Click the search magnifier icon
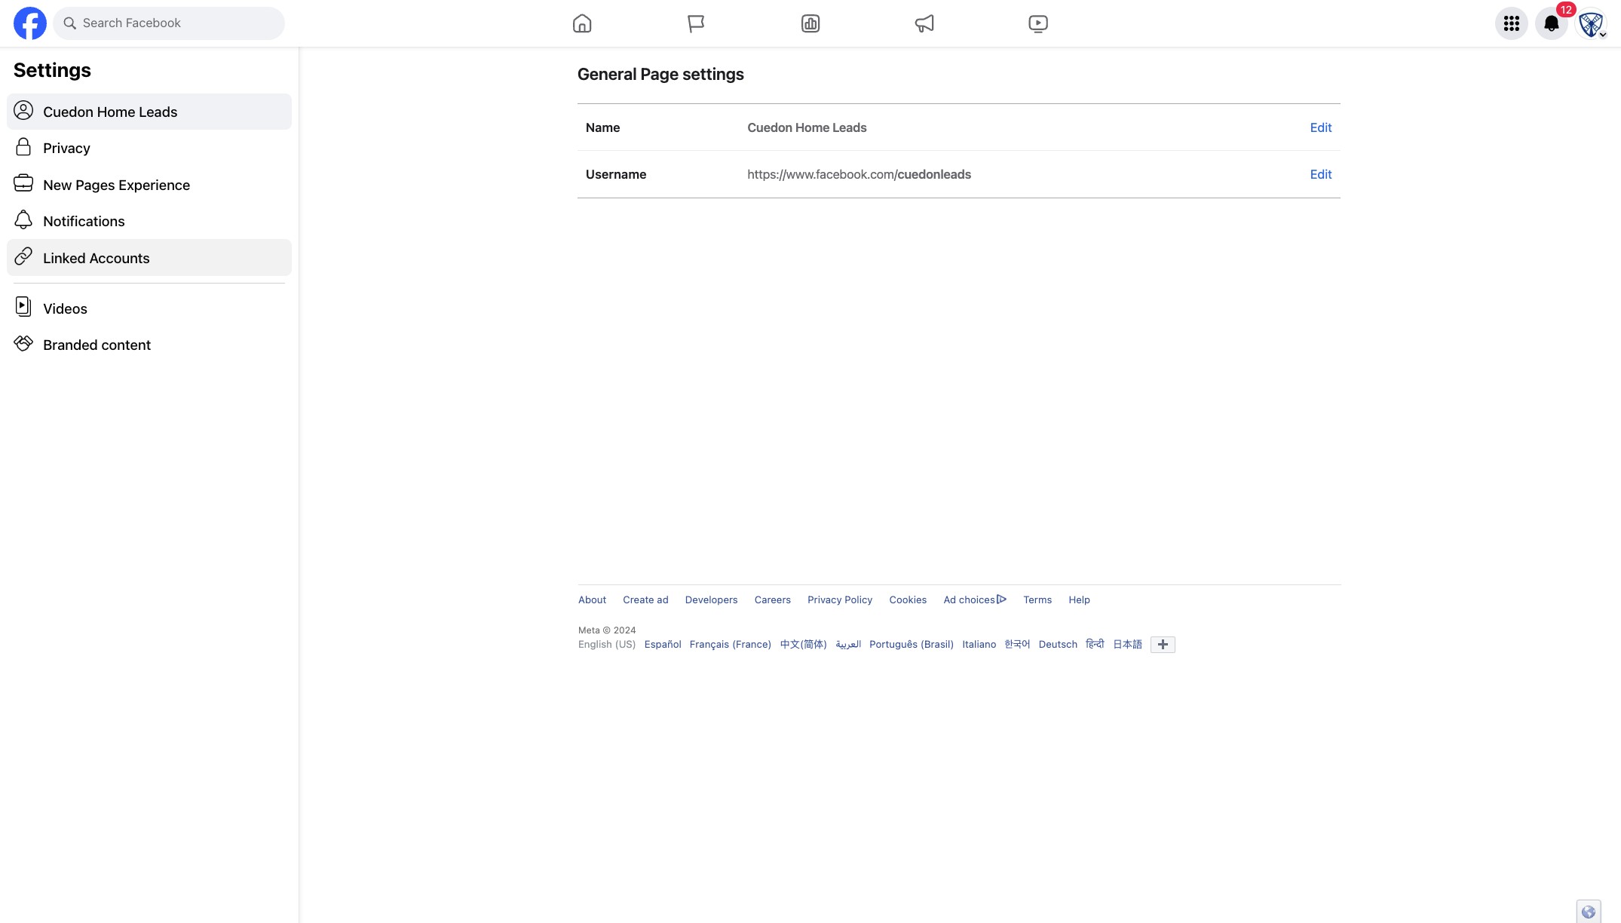Viewport: 1621px width, 923px height. [x=70, y=23]
